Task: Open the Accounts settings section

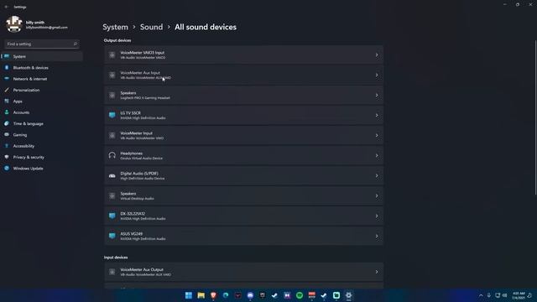Action: pyautogui.click(x=42, y=112)
